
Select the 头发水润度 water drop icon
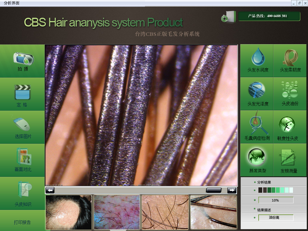(258, 57)
